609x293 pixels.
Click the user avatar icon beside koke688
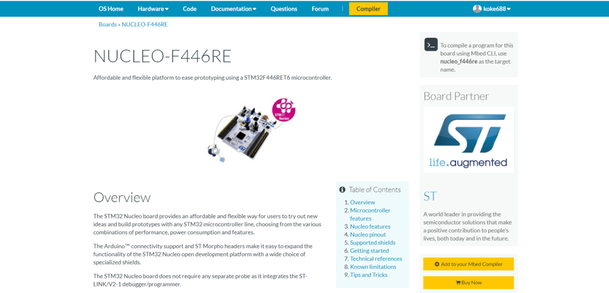pos(477,8)
